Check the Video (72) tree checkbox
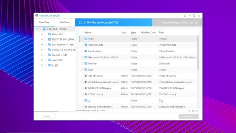The image size is (236, 133). (x=46, y=34)
